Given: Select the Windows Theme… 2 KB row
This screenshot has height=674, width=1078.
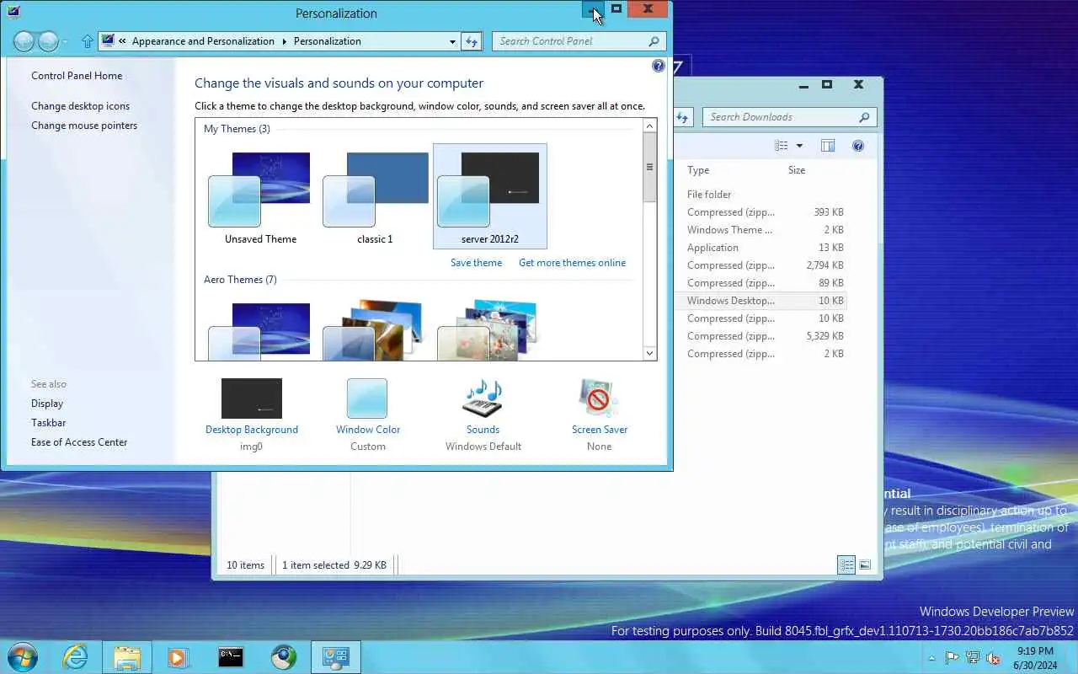Looking at the screenshot, I should [760, 230].
